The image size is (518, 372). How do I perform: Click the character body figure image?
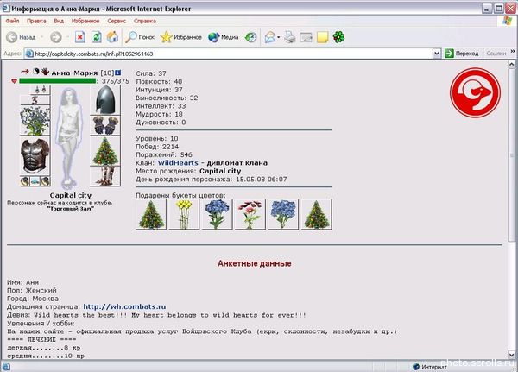(x=70, y=137)
